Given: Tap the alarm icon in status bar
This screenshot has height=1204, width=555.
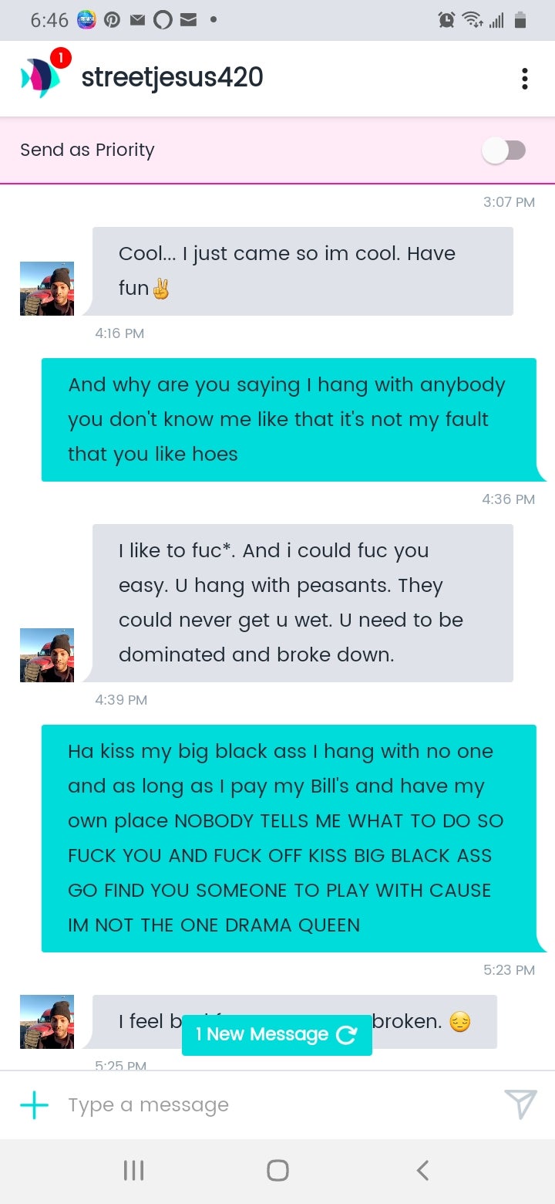Looking at the screenshot, I should click(x=446, y=21).
